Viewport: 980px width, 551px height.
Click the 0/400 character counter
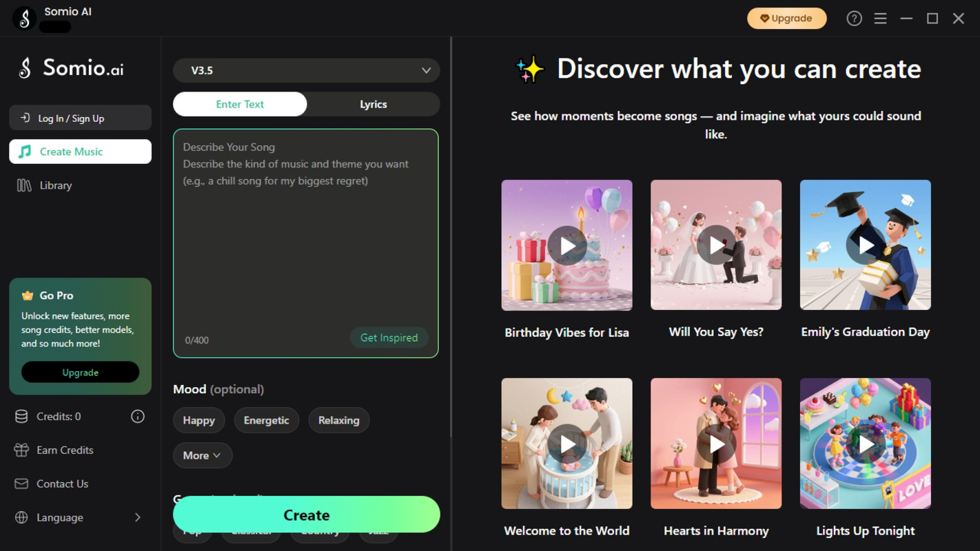[x=196, y=340]
